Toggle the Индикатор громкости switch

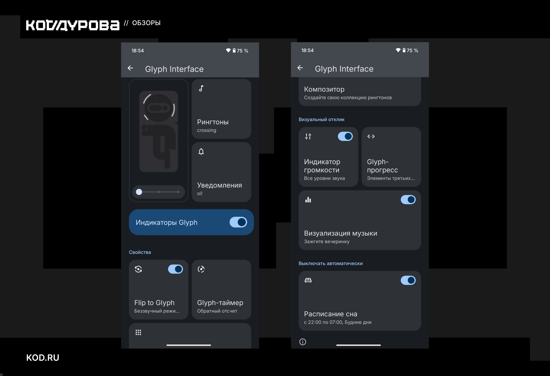pos(345,136)
